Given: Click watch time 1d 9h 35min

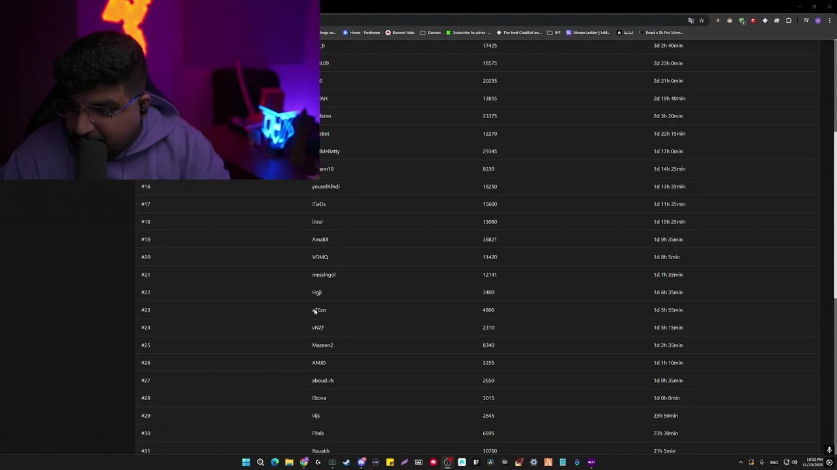Looking at the screenshot, I should (x=668, y=240).
